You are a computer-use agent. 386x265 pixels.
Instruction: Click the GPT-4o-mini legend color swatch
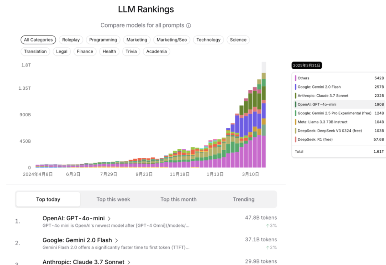(x=296, y=104)
